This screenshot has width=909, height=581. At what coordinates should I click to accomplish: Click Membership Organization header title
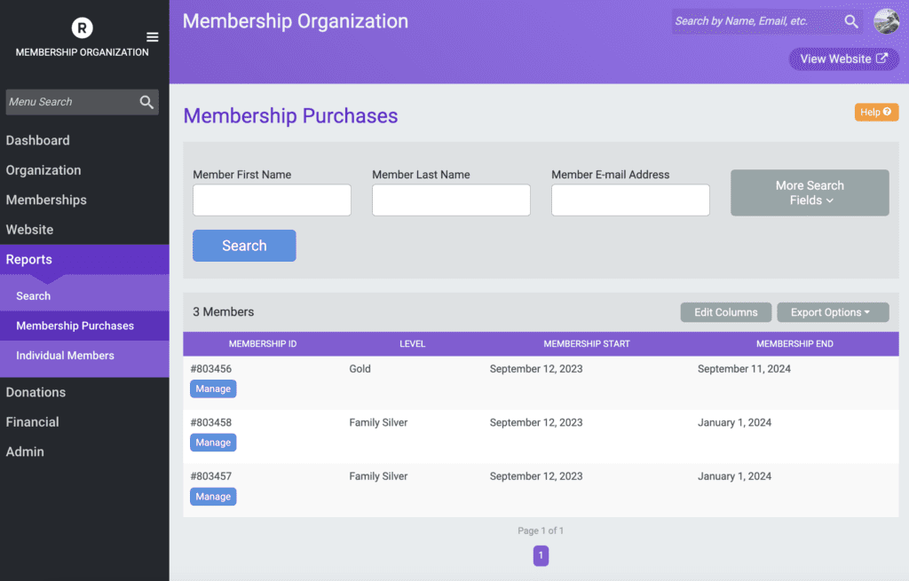point(296,21)
